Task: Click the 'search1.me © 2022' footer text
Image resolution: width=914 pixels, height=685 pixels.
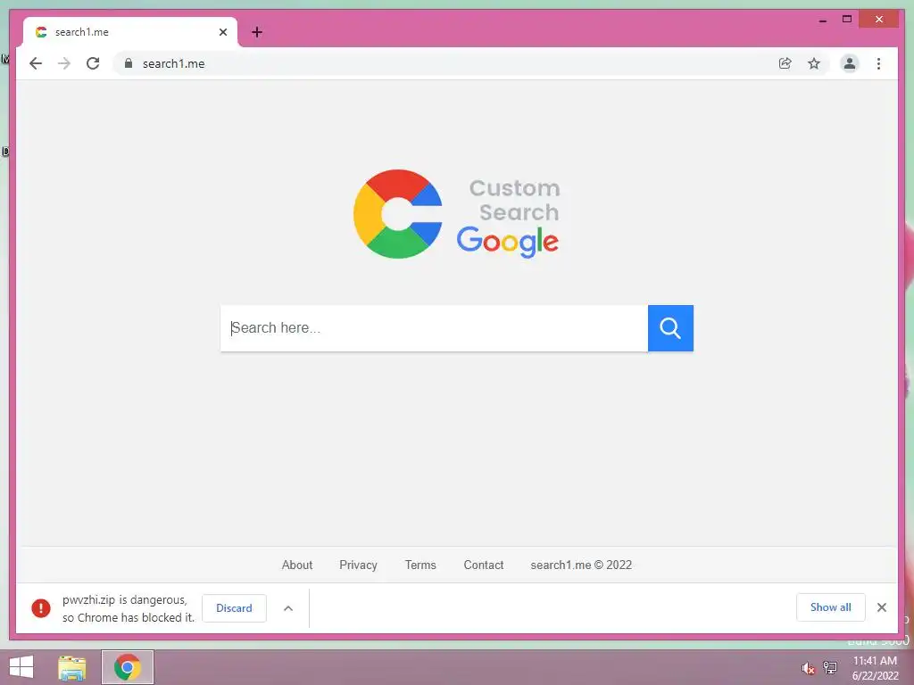Action: (x=581, y=565)
